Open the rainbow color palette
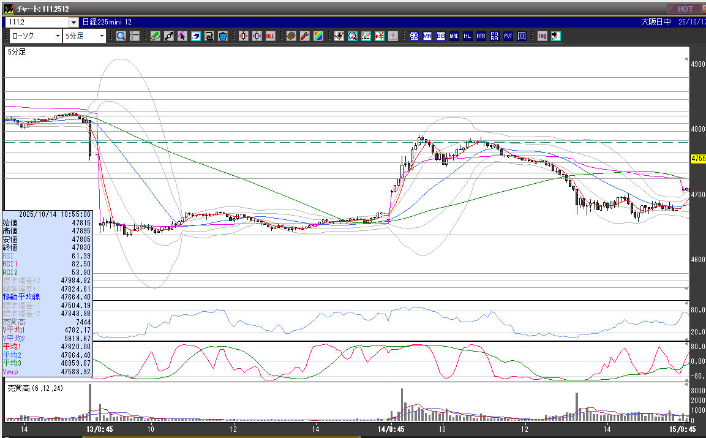The width and height of the screenshot is (706, 438). tap(318, 36)
